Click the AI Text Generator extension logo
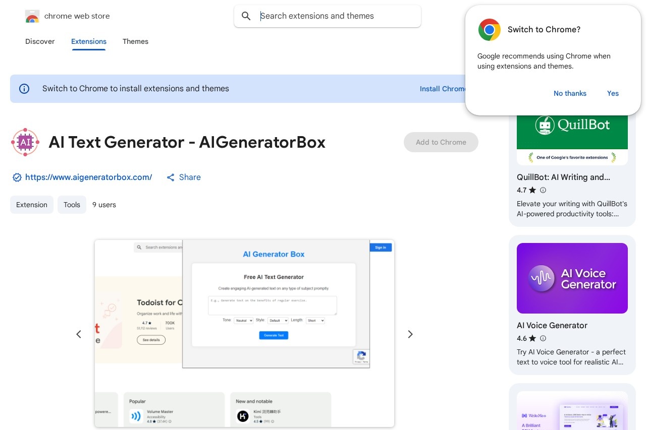This screenshot has width=646, height=430. (x=25, y=142)
